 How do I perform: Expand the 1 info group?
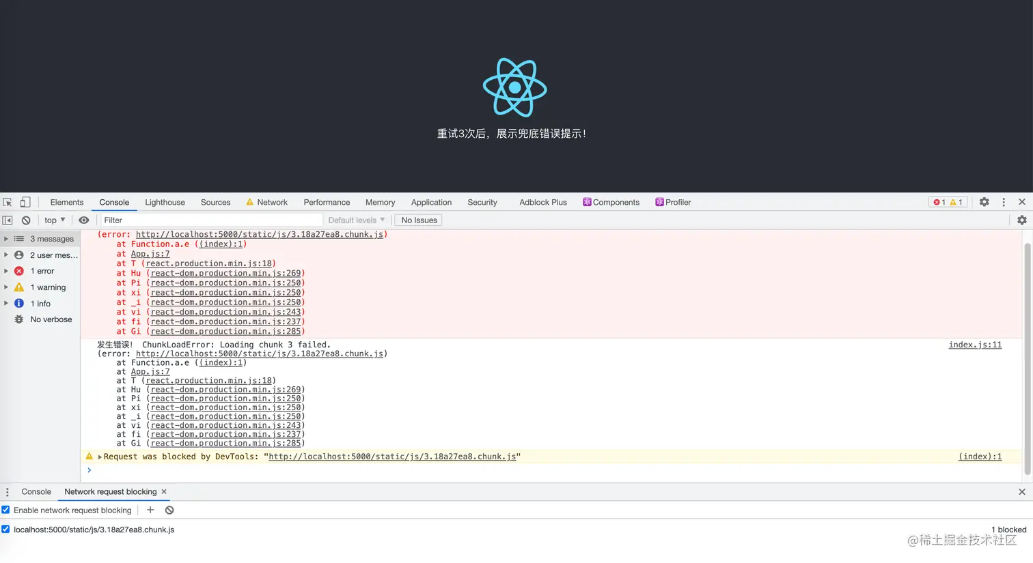pos(6,303)
